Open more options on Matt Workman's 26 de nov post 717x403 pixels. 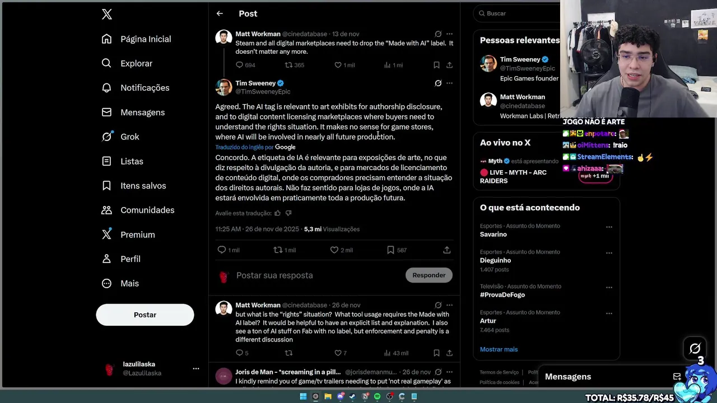[449, 306]
